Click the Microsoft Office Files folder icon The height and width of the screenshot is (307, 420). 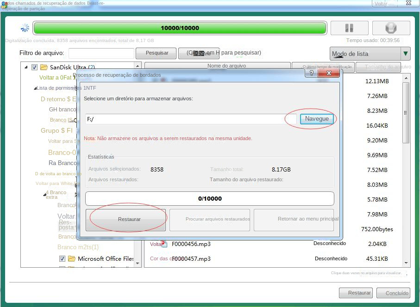pos(70,258)
